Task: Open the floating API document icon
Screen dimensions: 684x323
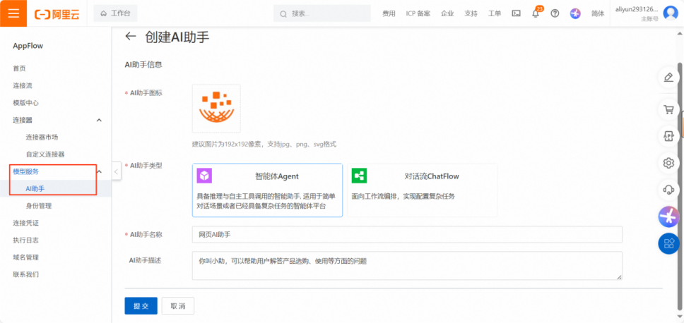Action: point(668,136)
